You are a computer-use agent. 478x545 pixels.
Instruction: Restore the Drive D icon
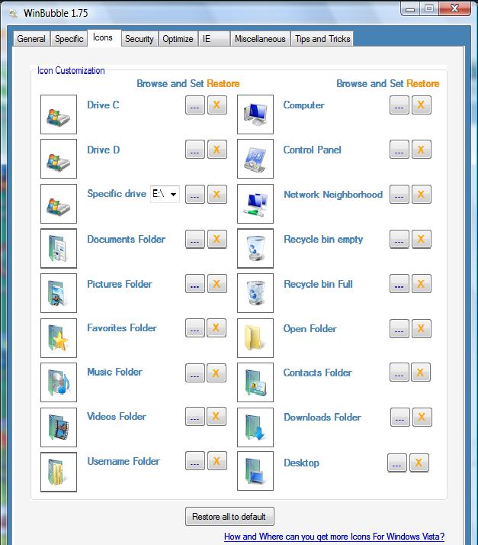tap(217, 150)
